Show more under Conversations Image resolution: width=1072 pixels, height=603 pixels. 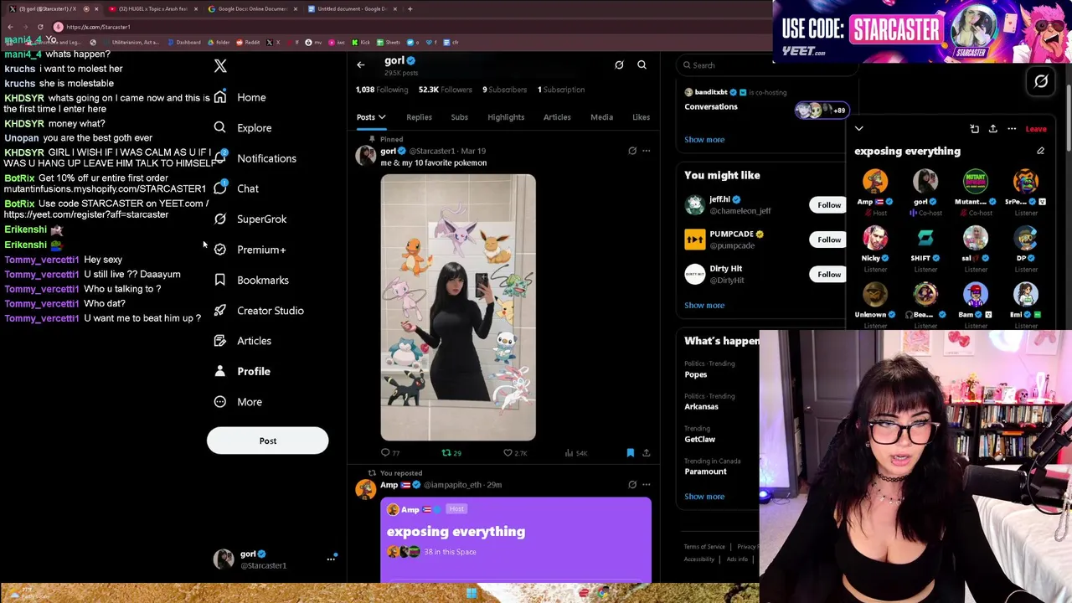704,140
